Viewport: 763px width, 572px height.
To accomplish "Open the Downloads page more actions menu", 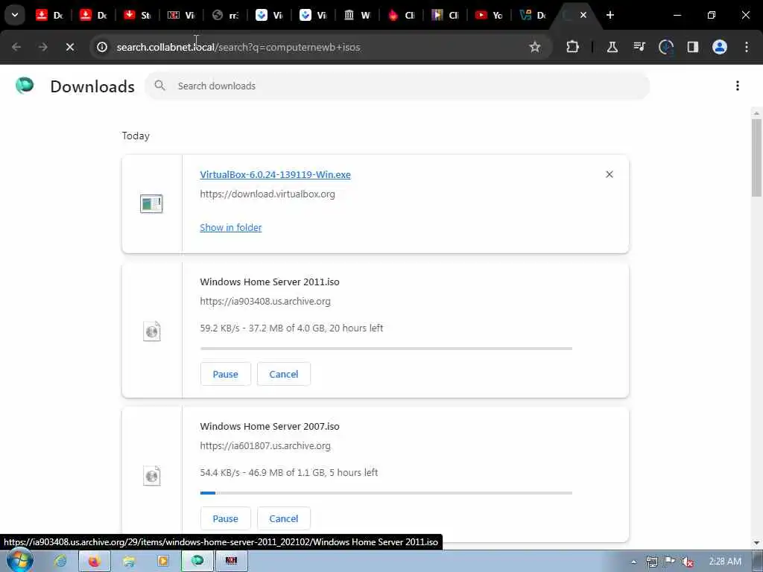I will (x=737, y=86).
